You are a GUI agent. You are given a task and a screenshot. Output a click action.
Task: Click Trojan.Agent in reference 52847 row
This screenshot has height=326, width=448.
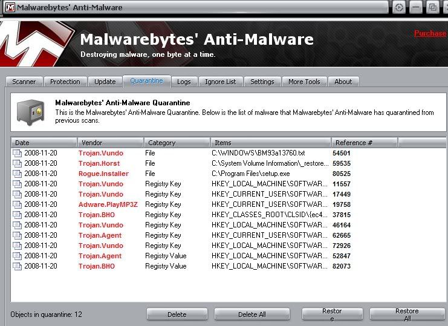[x=100, y=256]
